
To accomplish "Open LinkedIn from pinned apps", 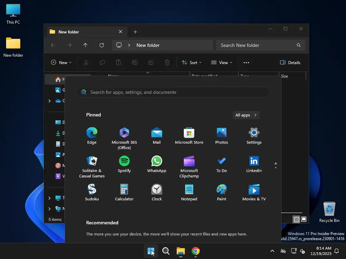I will (254, 164).
